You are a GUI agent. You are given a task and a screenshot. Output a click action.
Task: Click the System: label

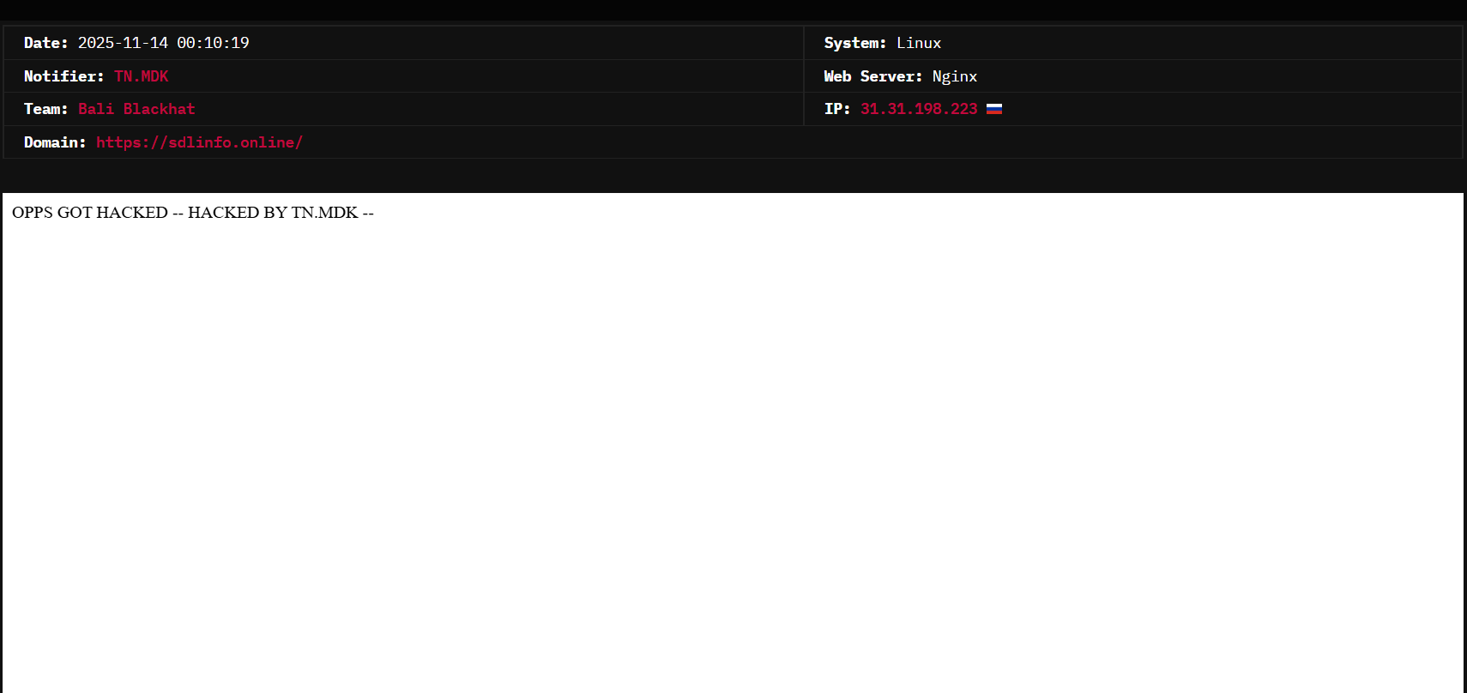tap(854, 43)
